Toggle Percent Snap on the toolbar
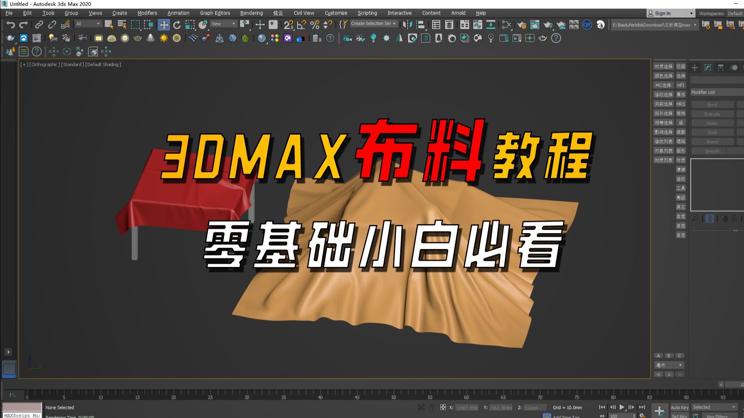Viewport: 744px width, 418px height. (315, 24)
